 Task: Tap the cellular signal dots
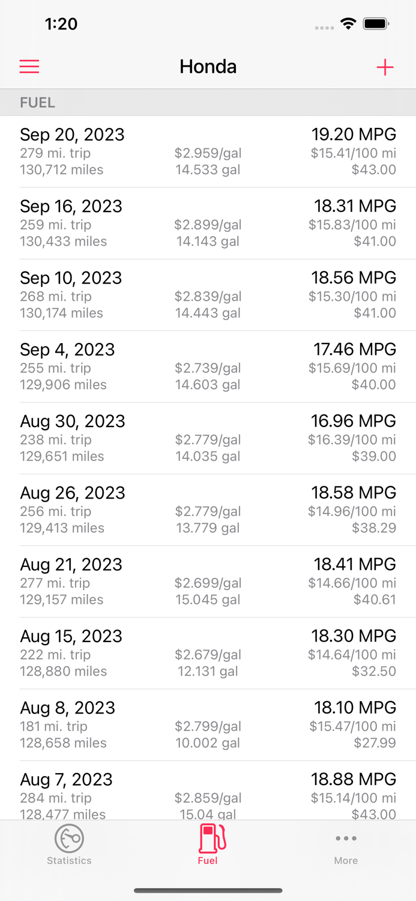[324, 28]
